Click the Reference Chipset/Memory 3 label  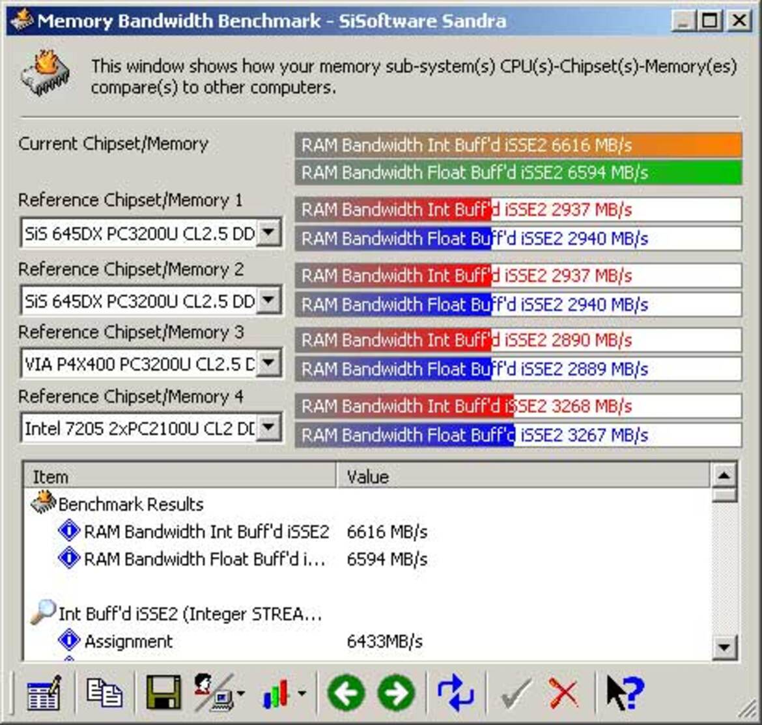(x=131, y=332)
